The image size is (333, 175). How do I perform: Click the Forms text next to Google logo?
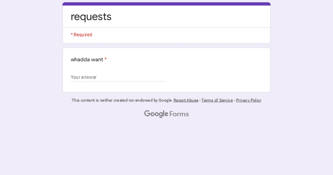(x=179, y=114)
